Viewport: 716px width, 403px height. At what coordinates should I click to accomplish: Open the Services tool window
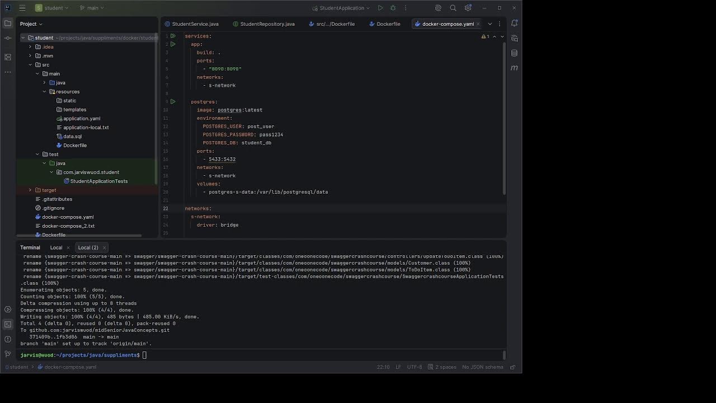pos(8,310)
